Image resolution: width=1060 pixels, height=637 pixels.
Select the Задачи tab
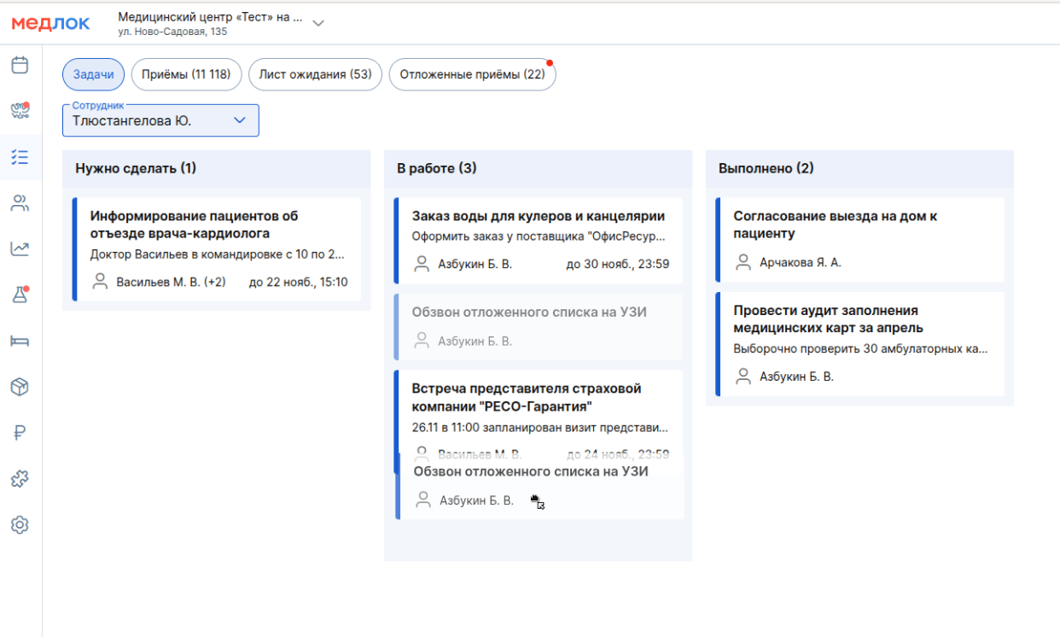(x=93, y=74)
